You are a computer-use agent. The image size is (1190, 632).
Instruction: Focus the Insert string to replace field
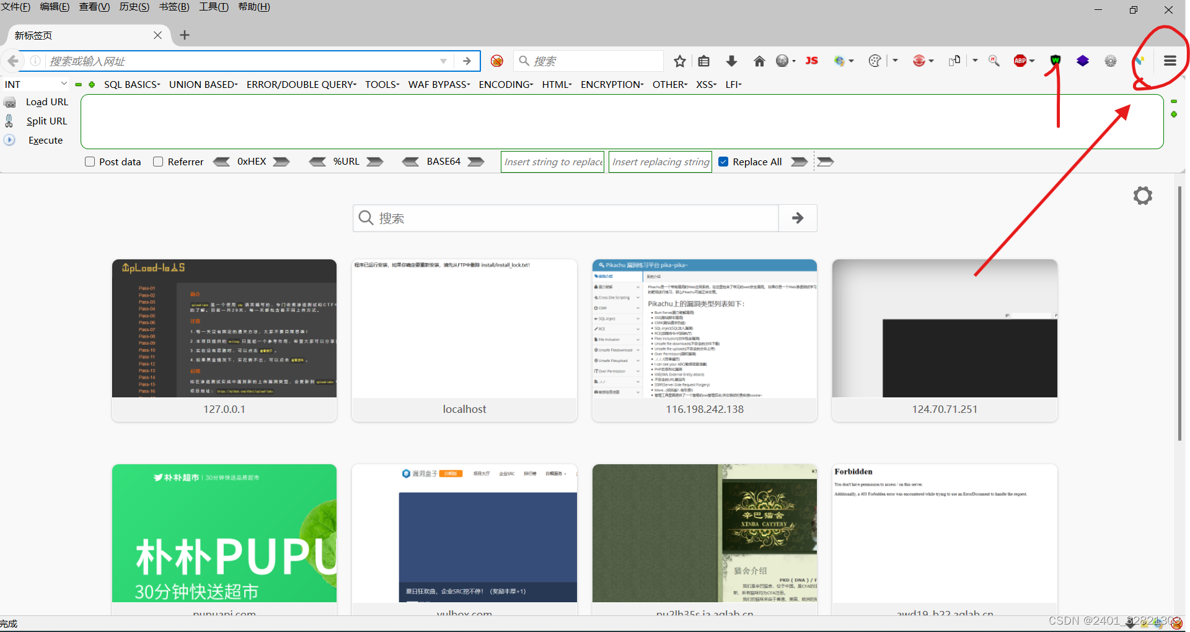(x=552, y=162)
